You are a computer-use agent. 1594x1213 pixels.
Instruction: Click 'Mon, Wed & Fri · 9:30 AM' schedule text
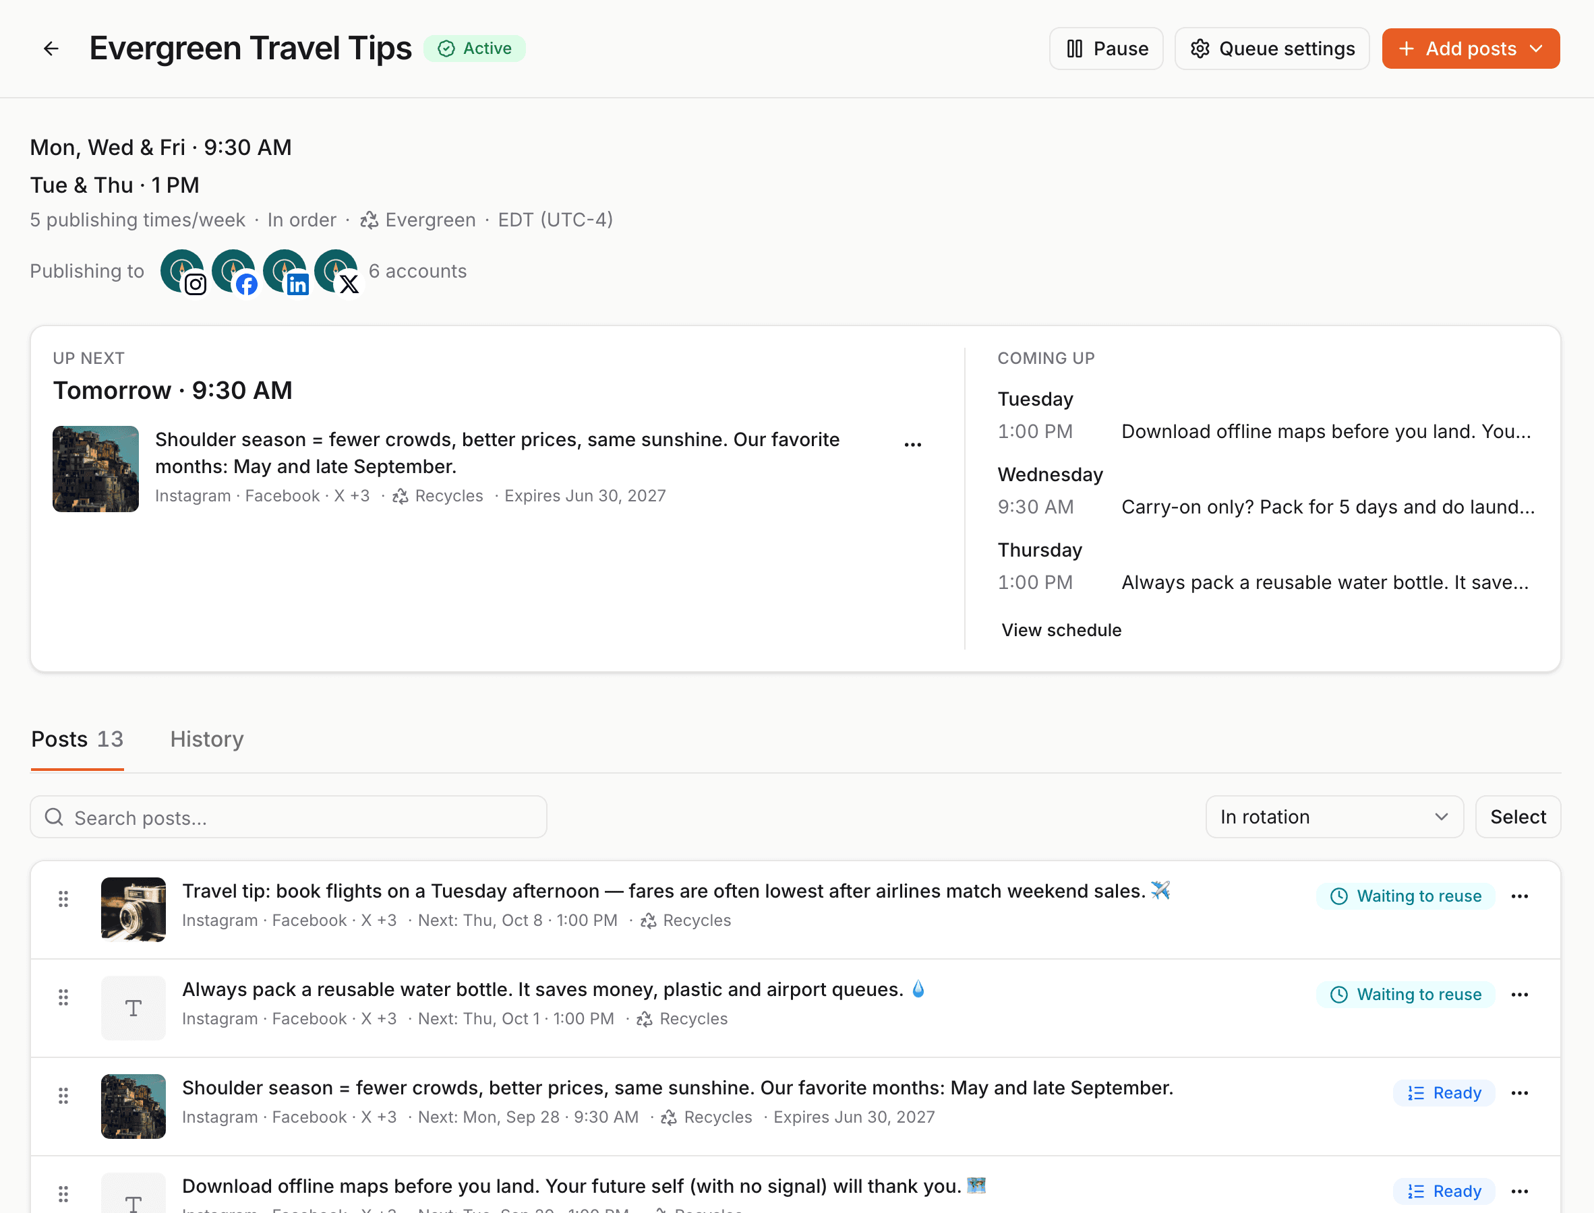point(160,148)
